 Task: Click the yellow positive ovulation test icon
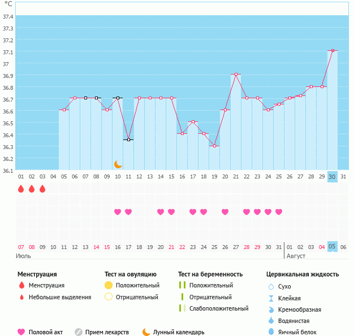pyautogui.click(x=109, y=286)
